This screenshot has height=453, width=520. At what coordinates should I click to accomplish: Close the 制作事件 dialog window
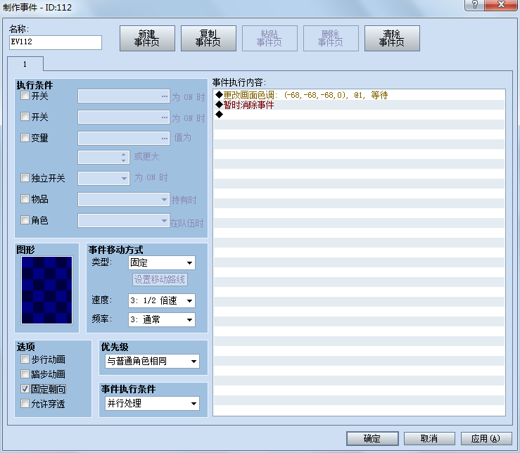click(501, 5)
